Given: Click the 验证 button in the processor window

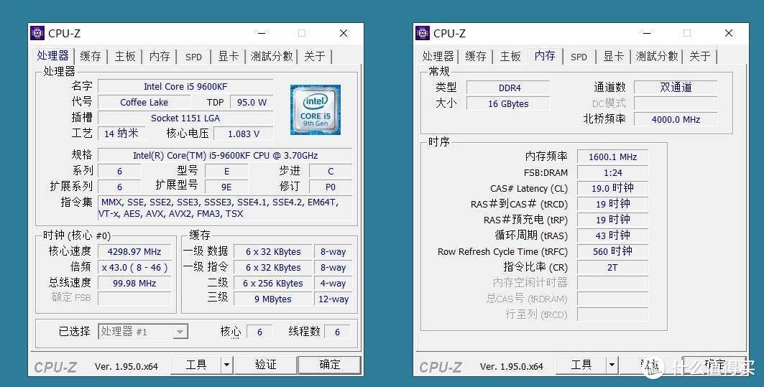Looking at the screenshot, I should [265, 365].
